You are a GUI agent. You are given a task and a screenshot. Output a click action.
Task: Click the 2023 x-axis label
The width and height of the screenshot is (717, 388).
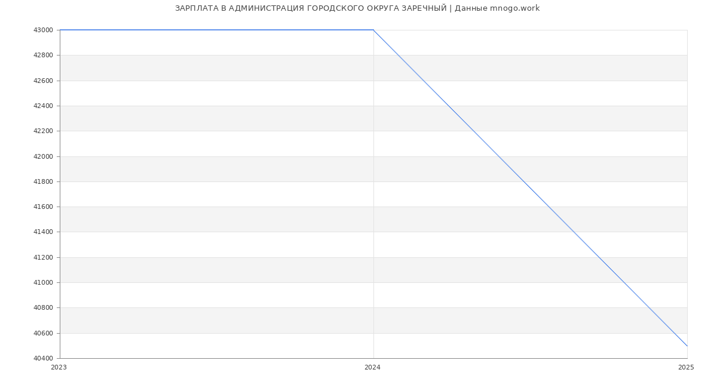[59, 368]
